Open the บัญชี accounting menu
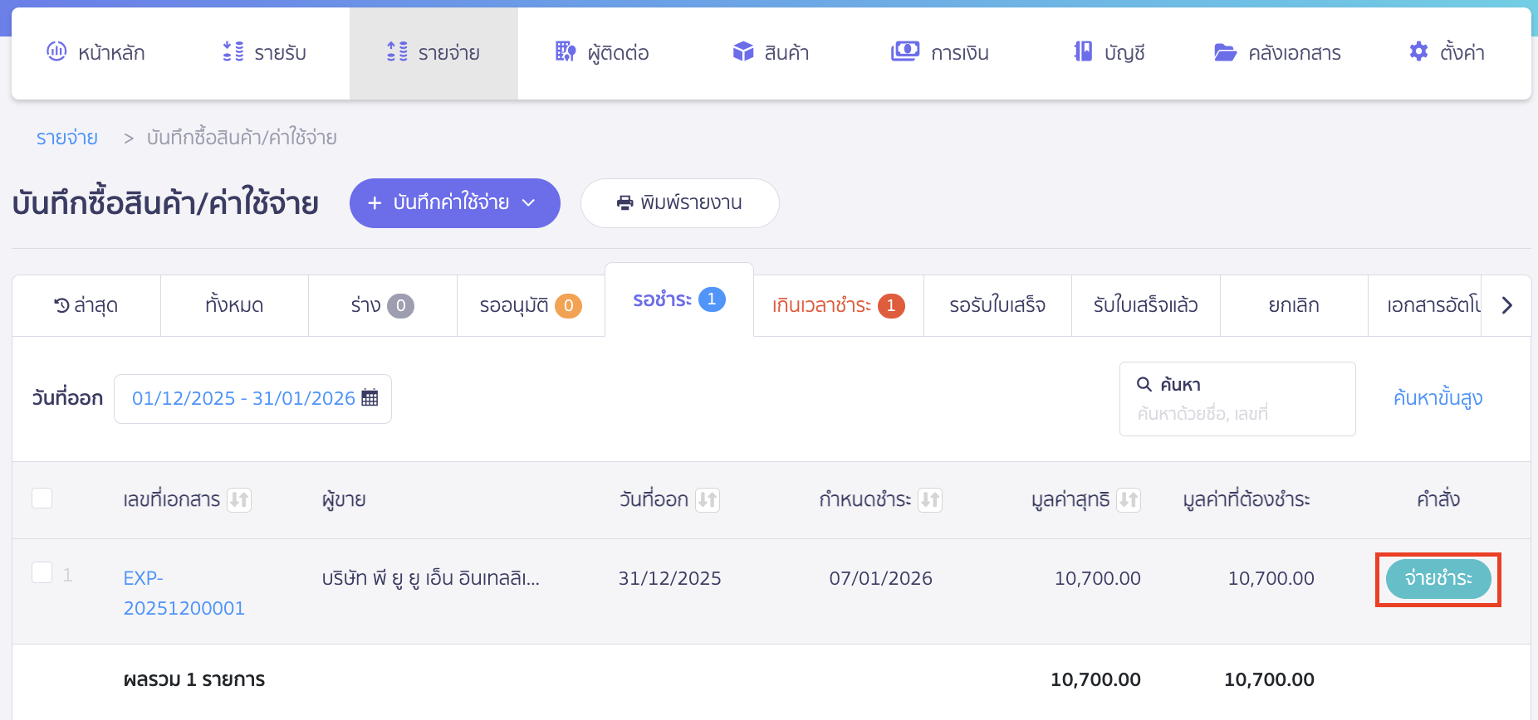The width and height of the screenshot is (1538, 720). (1109, 53)
